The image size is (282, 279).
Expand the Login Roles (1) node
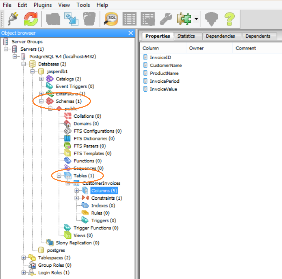click(23, 273)
